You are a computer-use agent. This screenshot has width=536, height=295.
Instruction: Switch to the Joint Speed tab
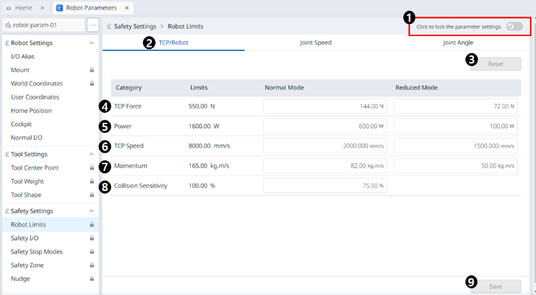(316, 43)
